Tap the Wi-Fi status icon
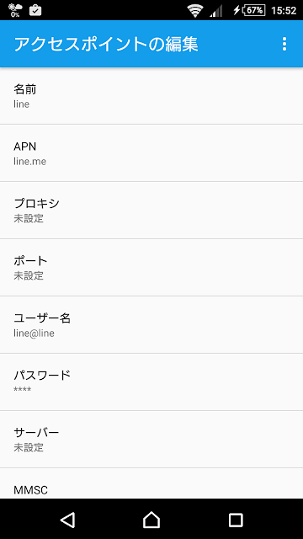Image resolution: width=303 pixels, height=539 pixels. (195, 10)
